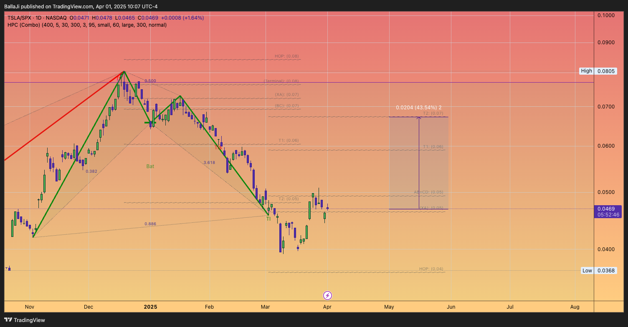628x327 pixels.
Task: Click the 0.0400 price axis label
Action: pos(606,249)
